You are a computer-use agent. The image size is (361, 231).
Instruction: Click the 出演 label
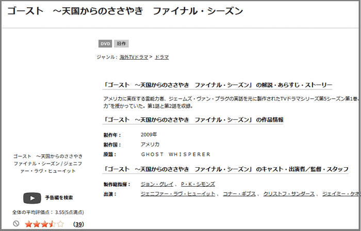110,194
